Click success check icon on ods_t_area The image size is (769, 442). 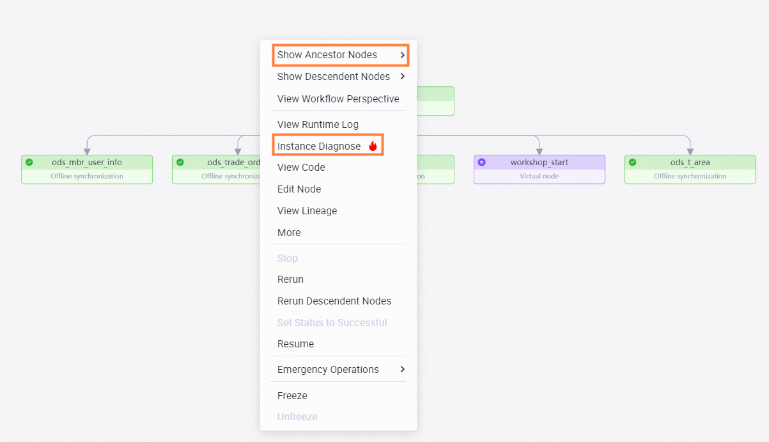633,162
